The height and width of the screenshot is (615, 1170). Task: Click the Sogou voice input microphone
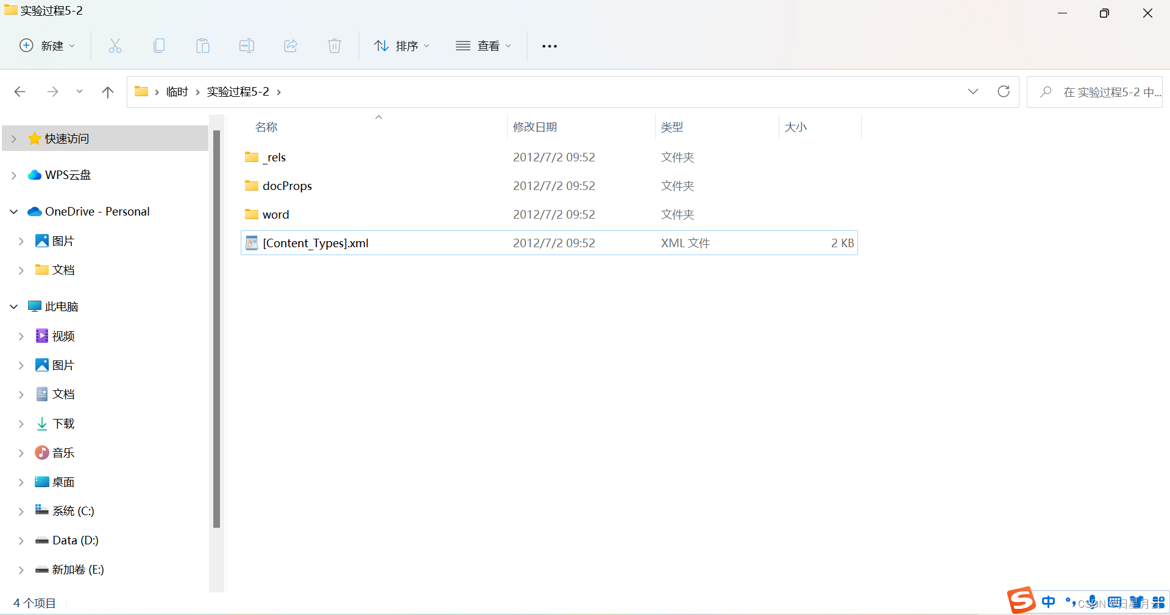coord(1093,602)
